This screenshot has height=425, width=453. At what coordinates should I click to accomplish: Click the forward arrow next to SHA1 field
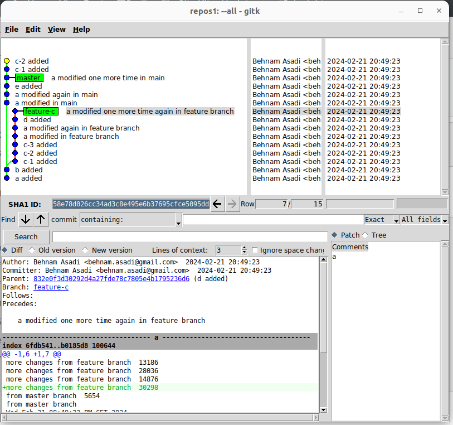[x=232, y=204]
